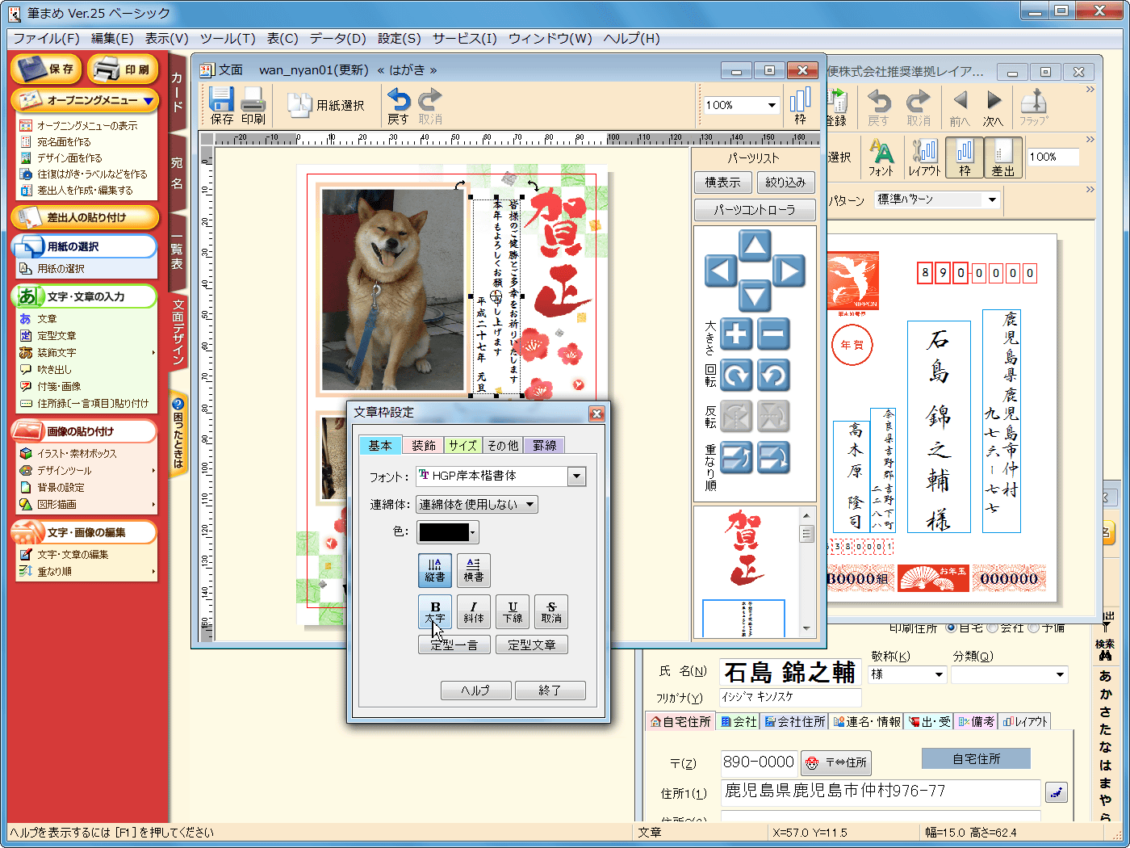Open zoom 100% dropdown in 文面 window

[772, 106]
